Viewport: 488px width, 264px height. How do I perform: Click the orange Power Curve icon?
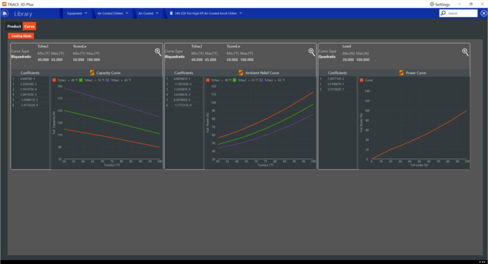point(401,72)
